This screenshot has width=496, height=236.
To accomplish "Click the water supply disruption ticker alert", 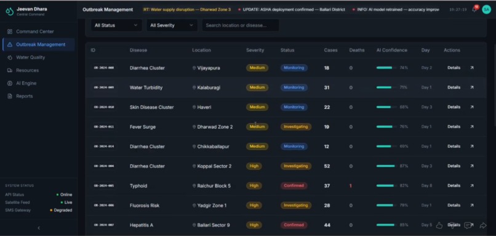I will (x=187, y=9).
